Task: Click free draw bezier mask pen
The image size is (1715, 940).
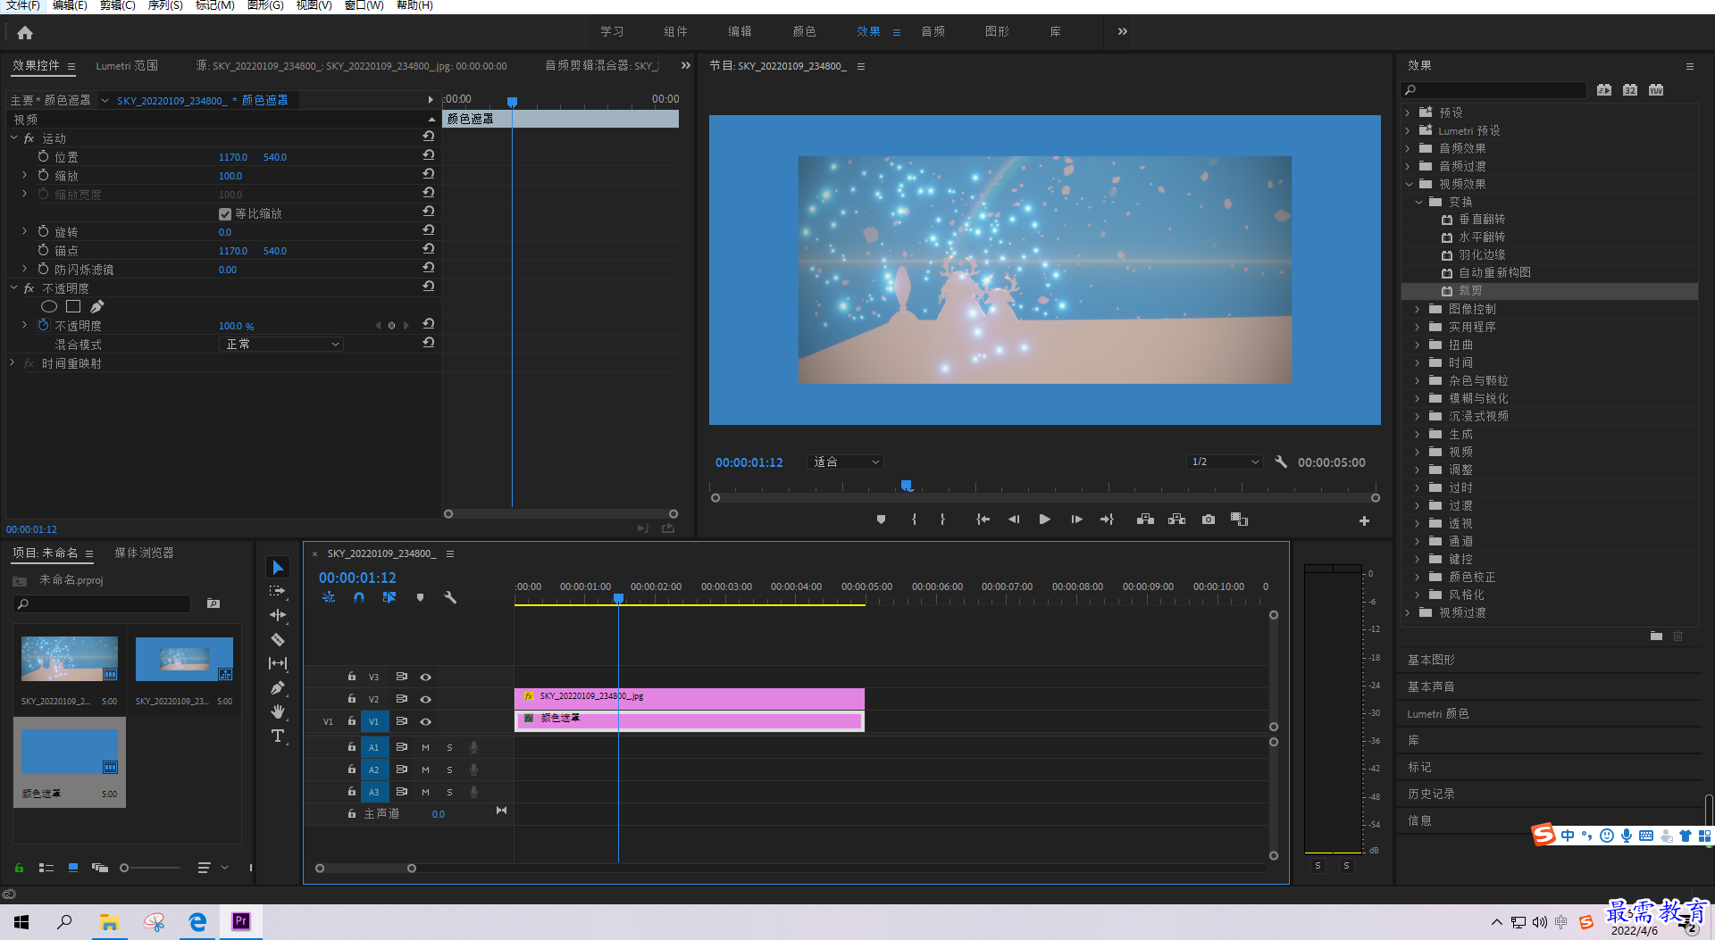Action: 96,306
